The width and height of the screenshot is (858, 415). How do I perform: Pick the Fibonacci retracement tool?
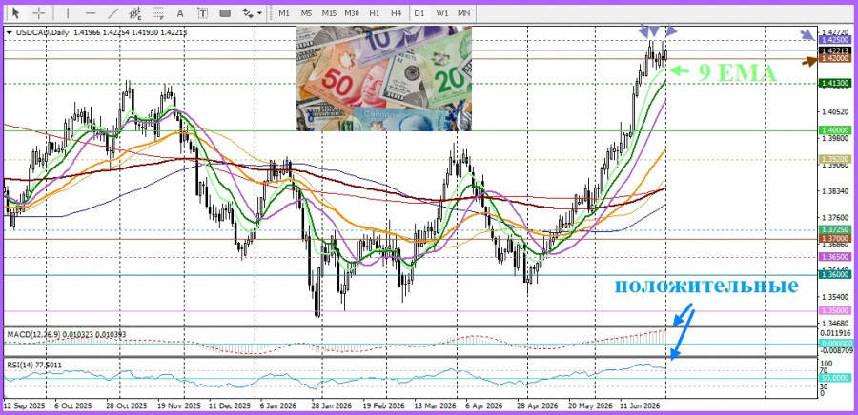pyautogui.click(x=158, y=12)
